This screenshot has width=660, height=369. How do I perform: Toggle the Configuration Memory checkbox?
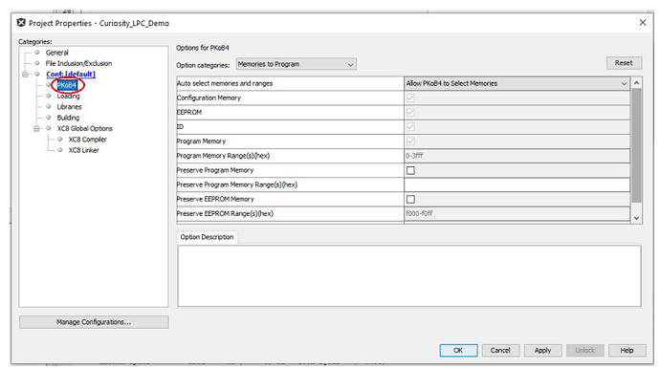coord(410,98)
